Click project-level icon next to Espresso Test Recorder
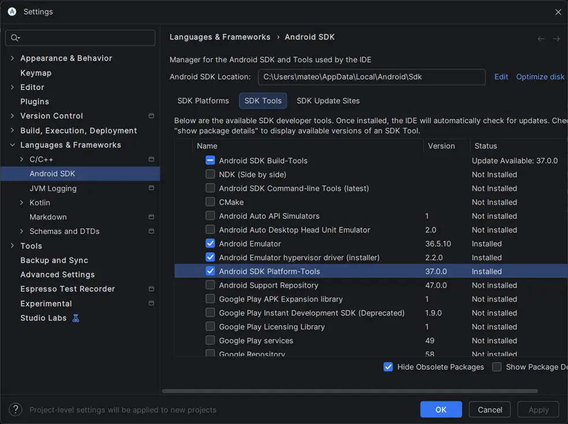 coord(151,288)
